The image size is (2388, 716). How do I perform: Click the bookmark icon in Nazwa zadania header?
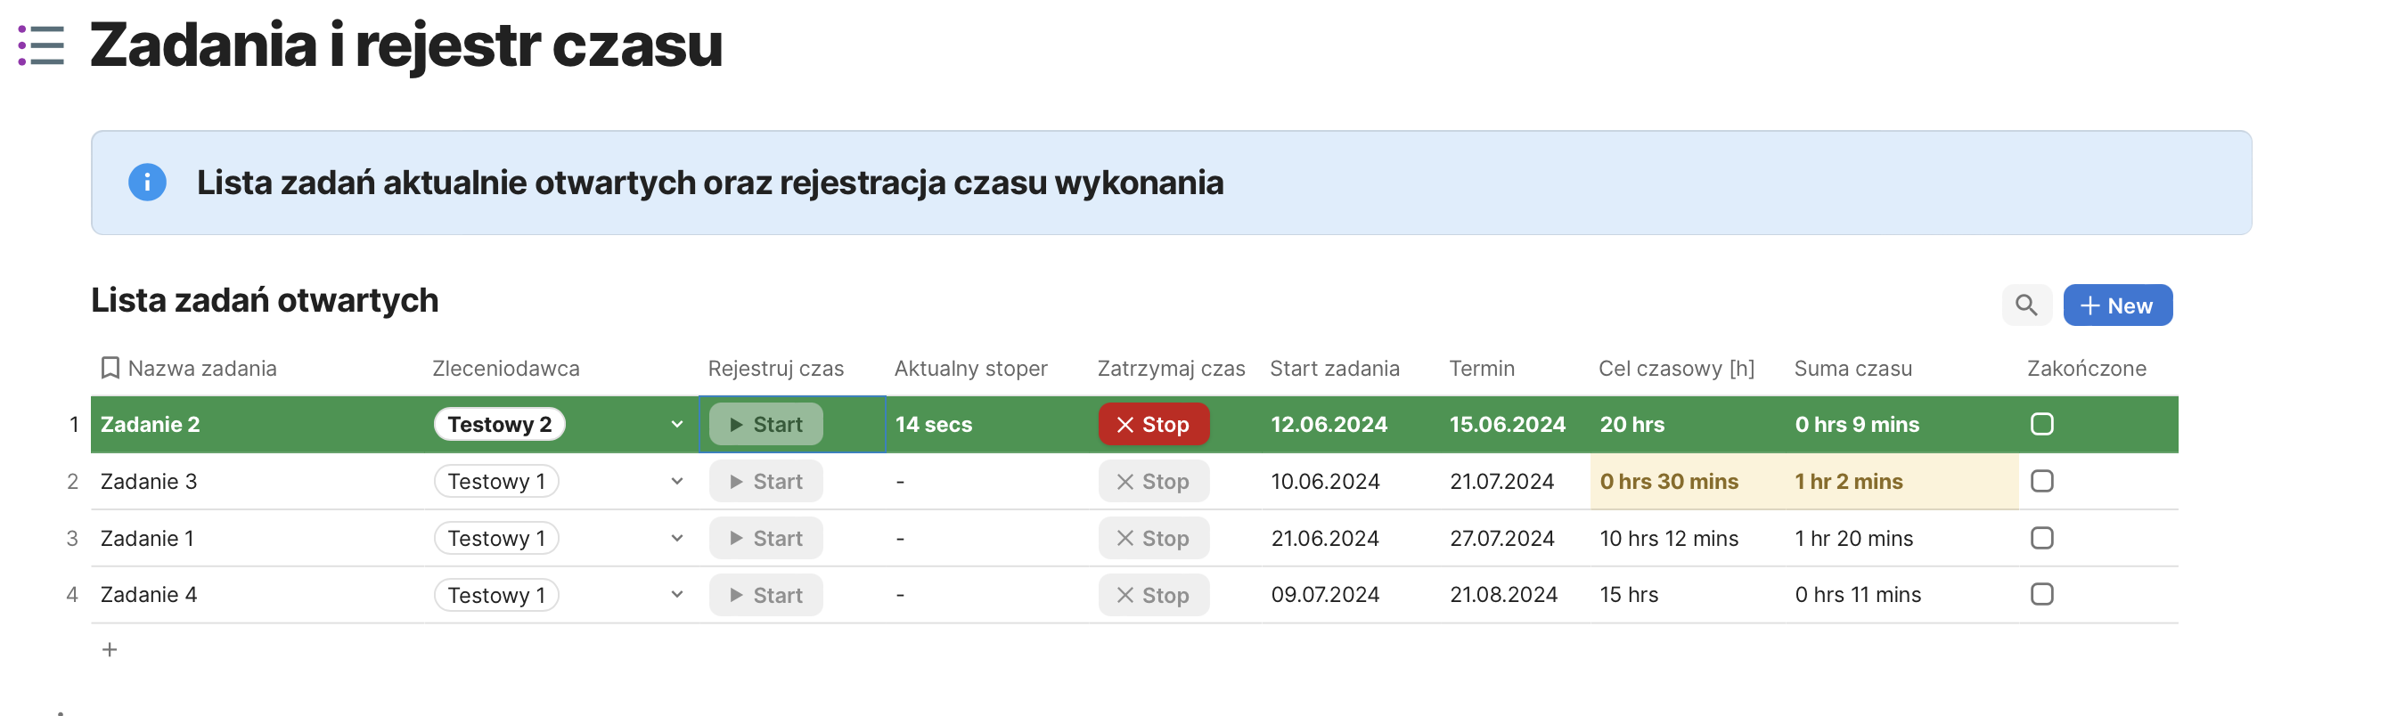coord(110,369)
